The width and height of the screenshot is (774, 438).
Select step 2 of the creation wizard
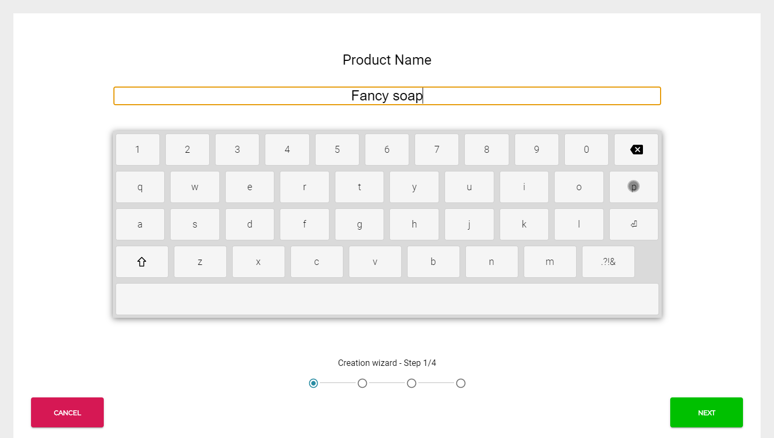[362, 383]
